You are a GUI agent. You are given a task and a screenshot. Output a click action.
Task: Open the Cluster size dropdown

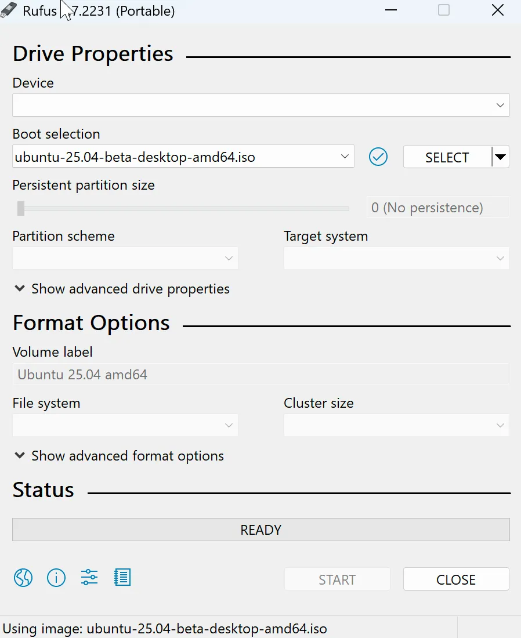click(x=396, y=426)
